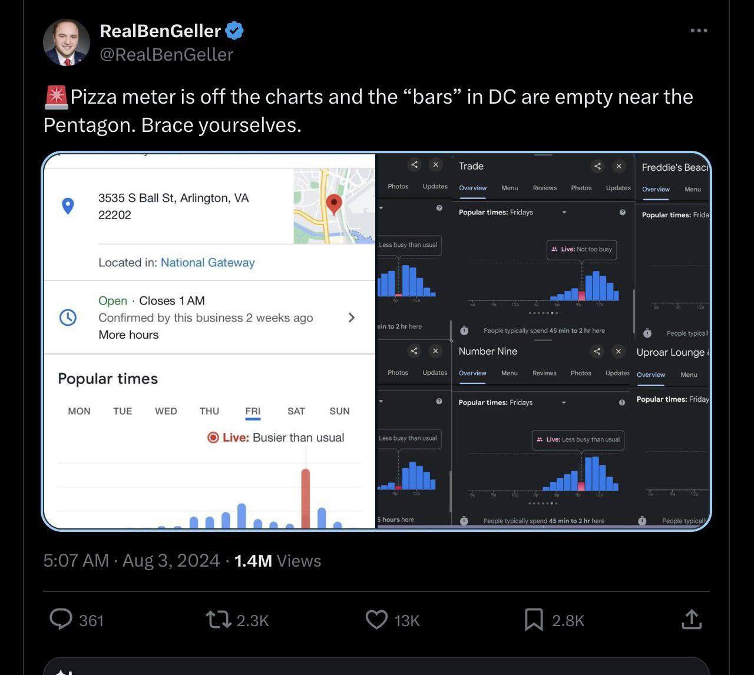The width and height of the screenshot is (754, 675).
Task: Click the share icon in Trade panel
Action: point(597,166)
